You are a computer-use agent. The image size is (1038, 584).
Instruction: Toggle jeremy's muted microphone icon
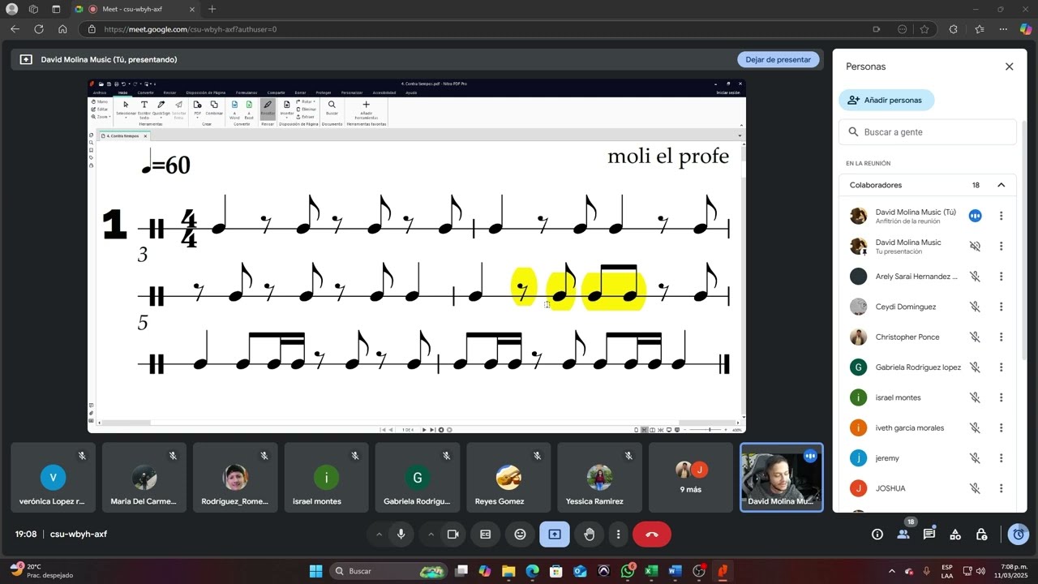[976, 458]
